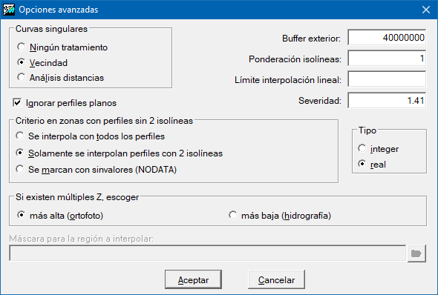Click the application icon in title bar
This screenshot has width=438, height=295.
tap(9, 10)
